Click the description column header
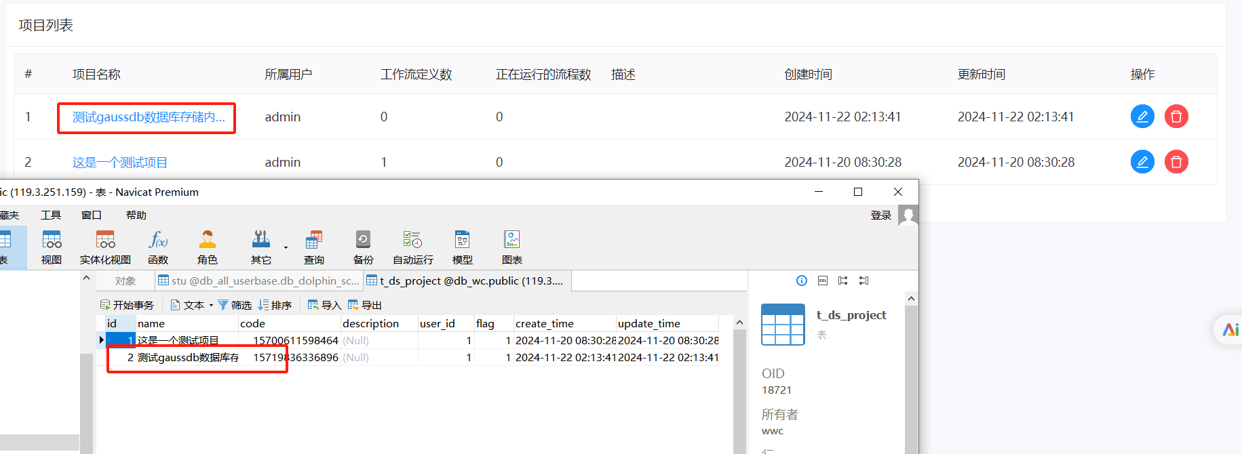Screen dimensions: 1242x454 pos(380,323)
